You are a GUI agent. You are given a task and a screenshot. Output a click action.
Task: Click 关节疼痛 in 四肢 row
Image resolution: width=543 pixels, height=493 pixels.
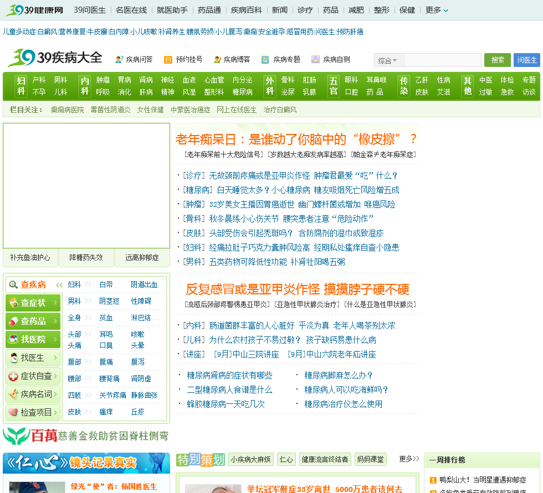tap(112, 395)
